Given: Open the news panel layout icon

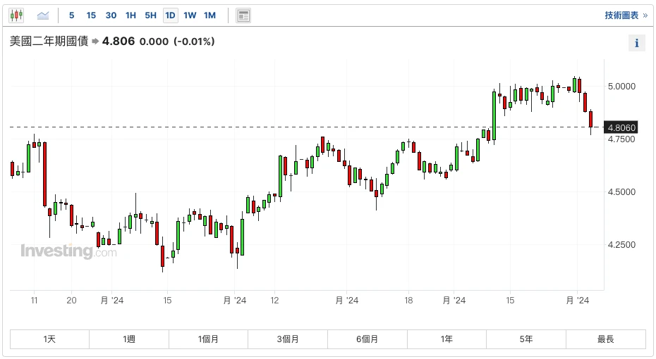Looking at the screenshot, I should tap(243, 15).
